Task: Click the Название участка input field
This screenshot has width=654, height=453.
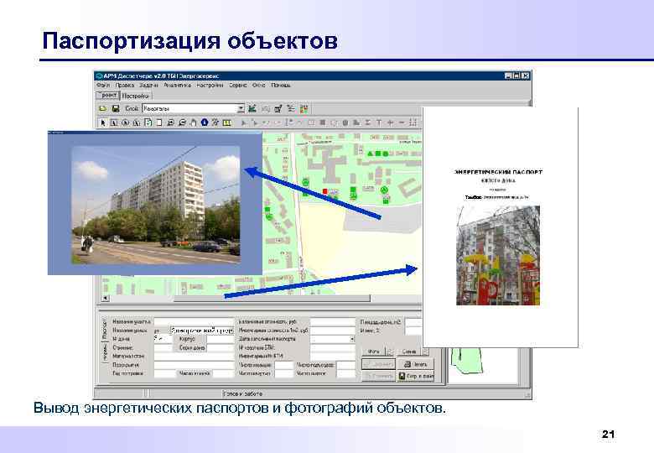Action: (194, 321)
